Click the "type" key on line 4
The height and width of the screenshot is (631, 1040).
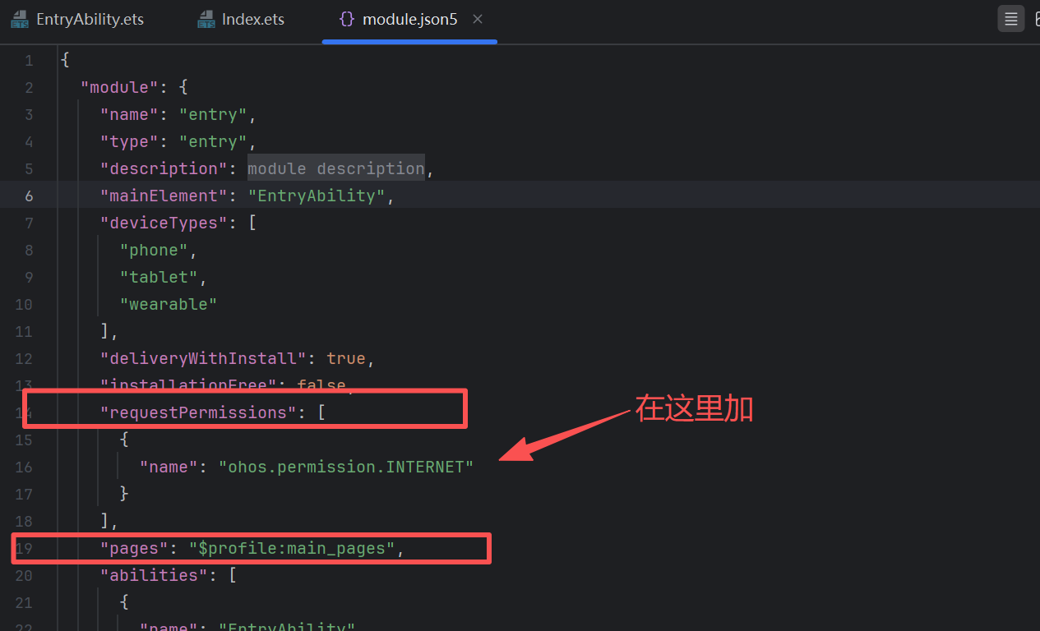pos(129,141)
